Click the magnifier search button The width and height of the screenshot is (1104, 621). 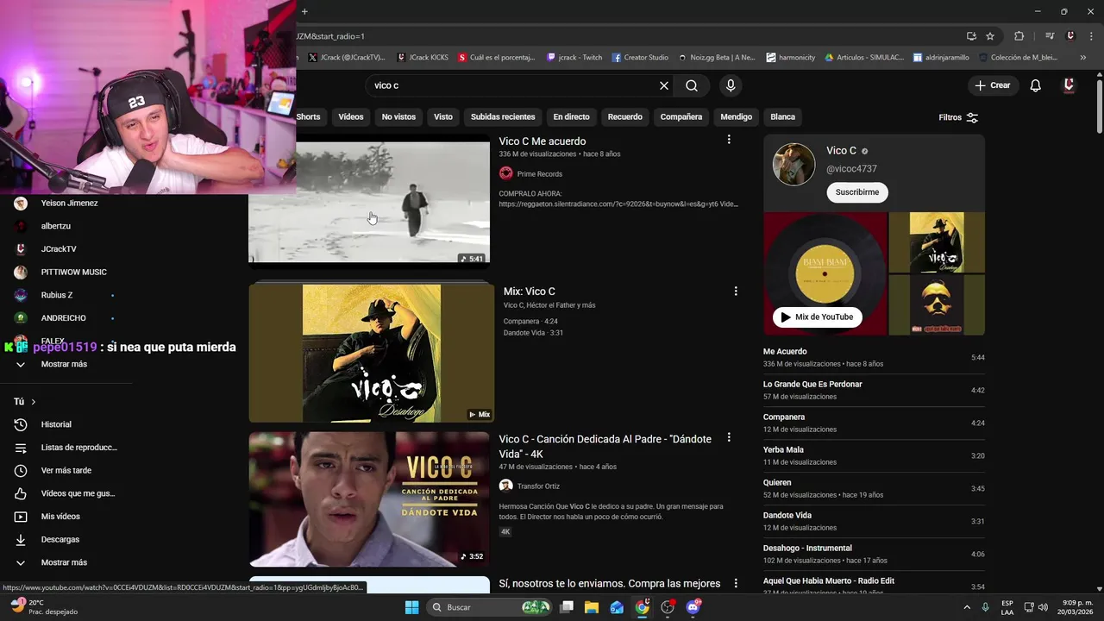[692, 85]
